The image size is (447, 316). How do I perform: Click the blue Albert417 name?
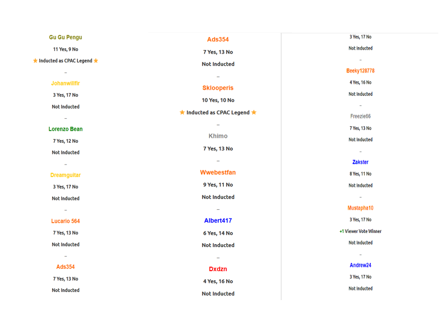pyautogui.click(x=218, y=220)
